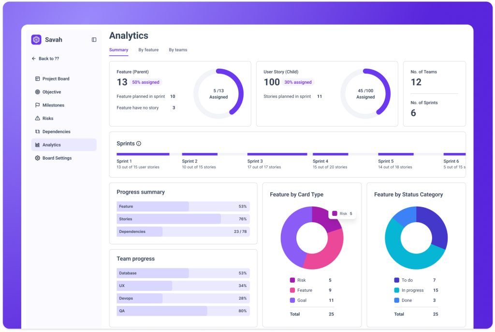Switch to the By teams tab
Screen dimensions: 495x332
click(x=178, y=50)
